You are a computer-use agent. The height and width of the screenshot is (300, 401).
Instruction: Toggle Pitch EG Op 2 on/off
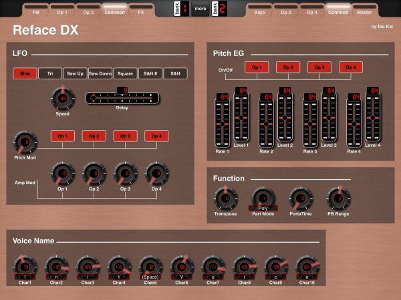[x=288, y=67]
